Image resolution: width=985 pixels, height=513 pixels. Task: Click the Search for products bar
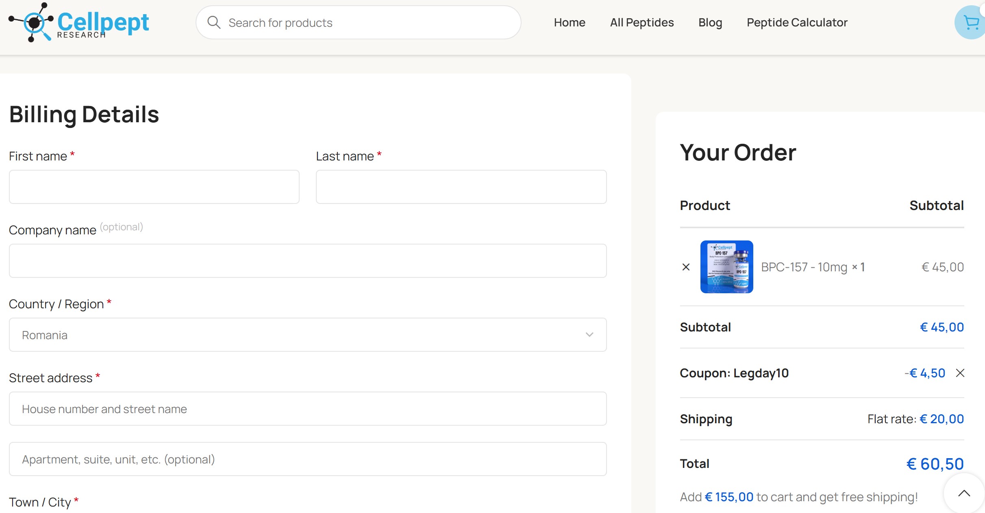pyautogui.click(x=358, y=22)
